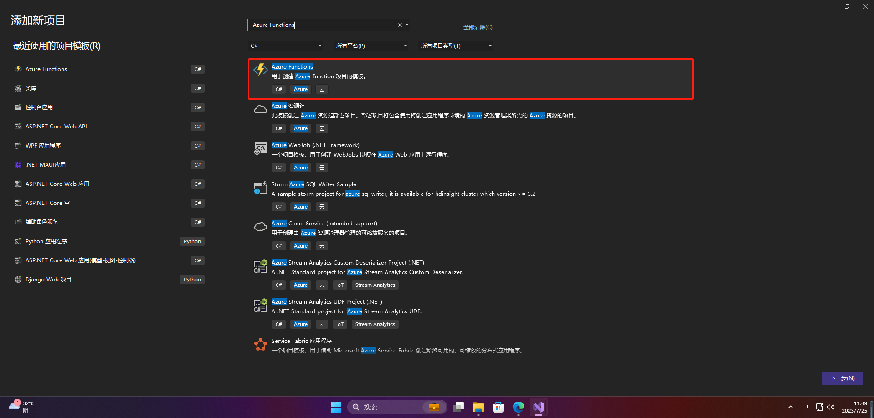
Task: Open the Task View taskbar icon
Action: pyautogui.click(x=458, y=407)
